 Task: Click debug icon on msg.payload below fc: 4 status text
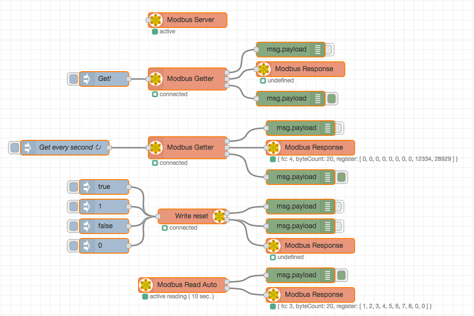click(328, 177)
